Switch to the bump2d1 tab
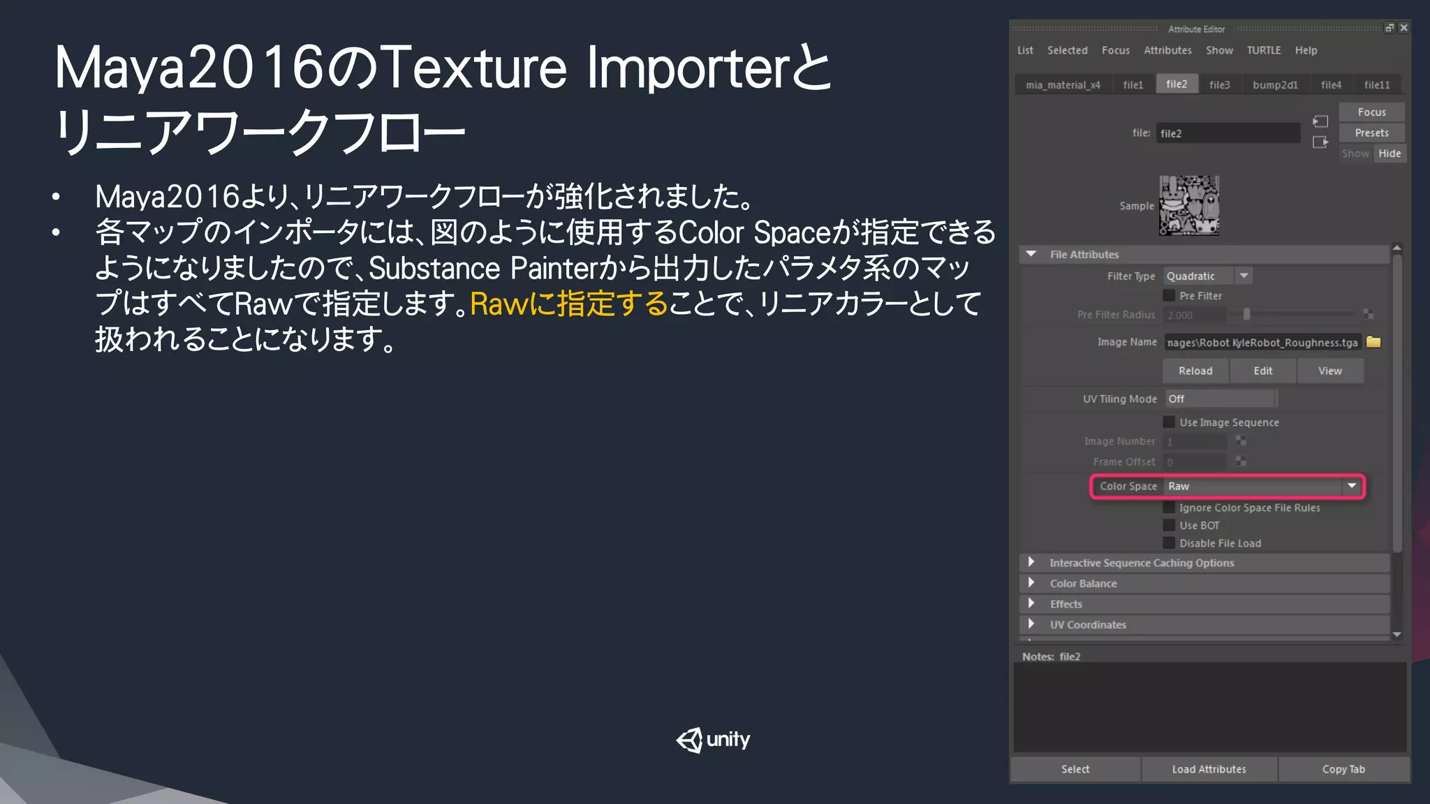 coord(1275,84)
